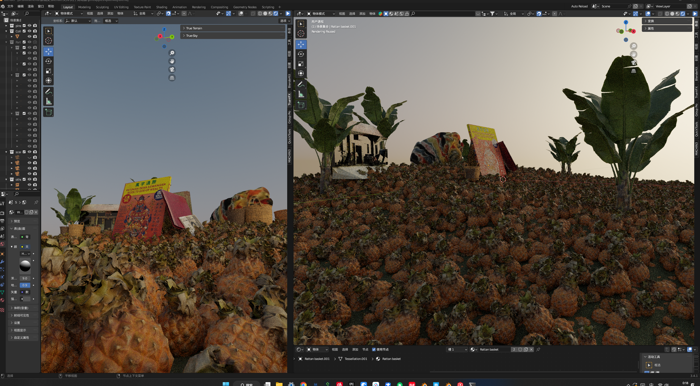Uncheck the 使用节点 checkbox
Screen dimensions: 700x386
point(374,349)
